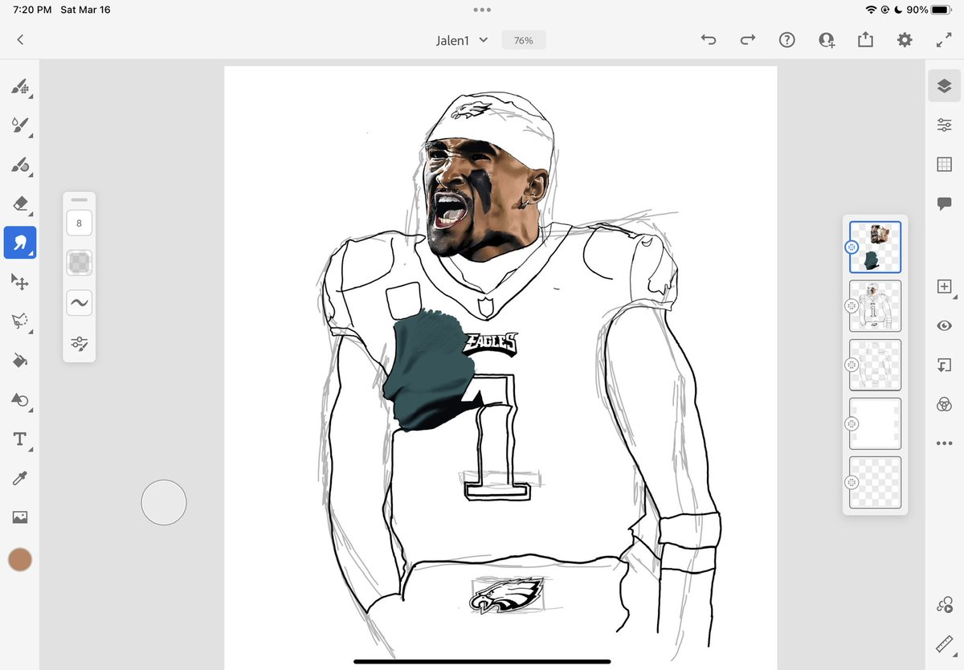Select the line-art sketch layer thumbnail
The image size is (964, 670).
click(875, 305)
